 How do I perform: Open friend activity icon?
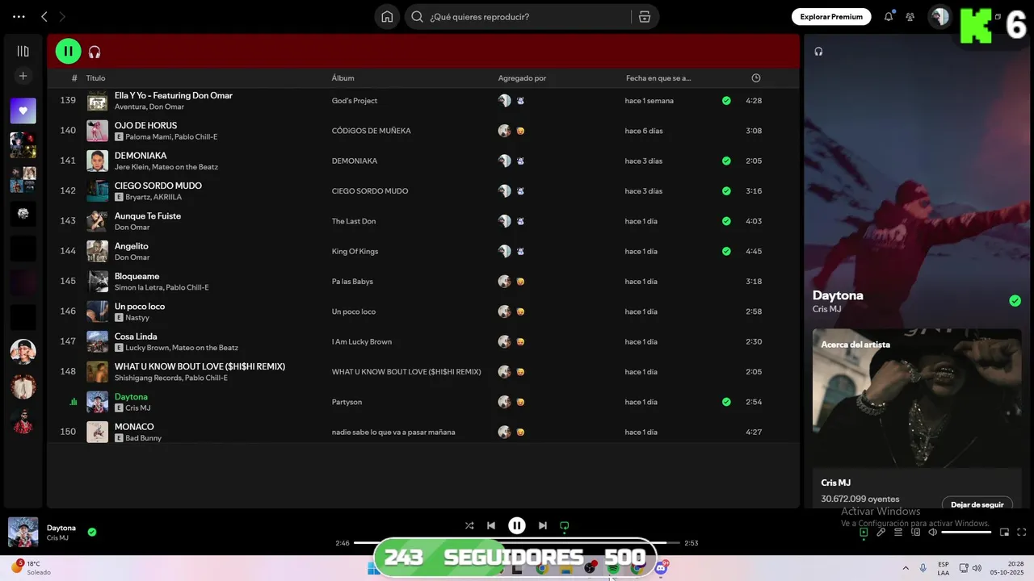[910, 16]
